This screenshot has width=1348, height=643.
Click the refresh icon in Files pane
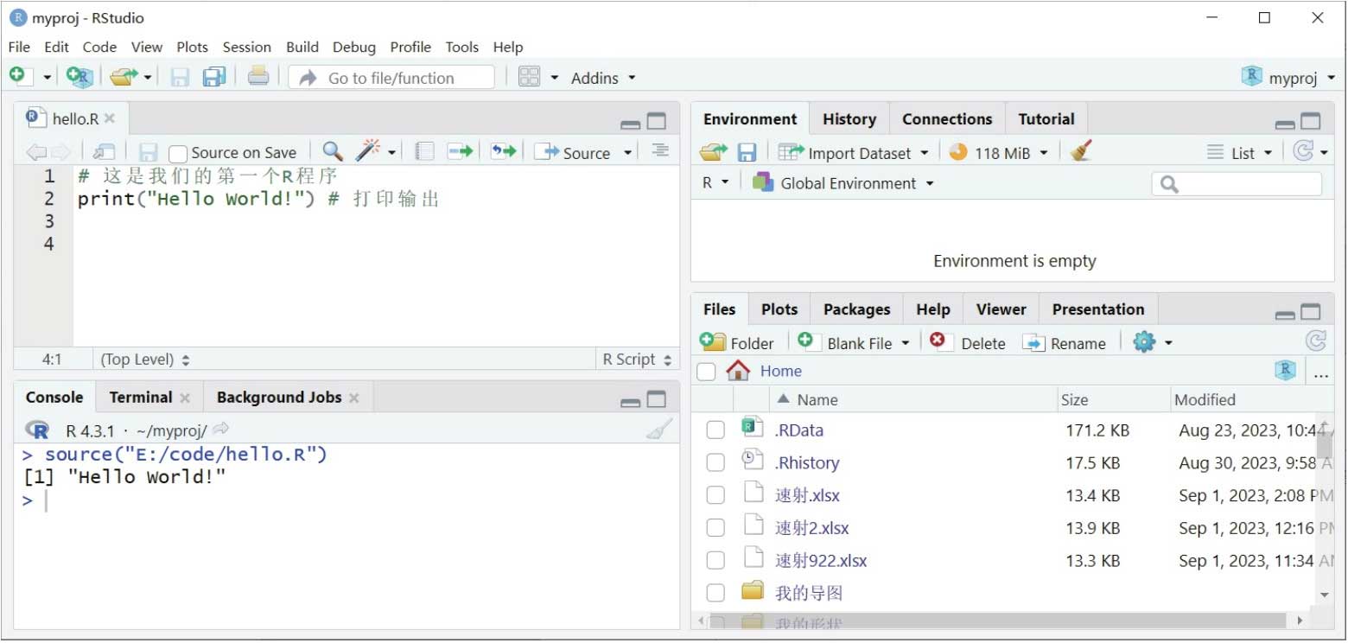tap(1315, 341)
